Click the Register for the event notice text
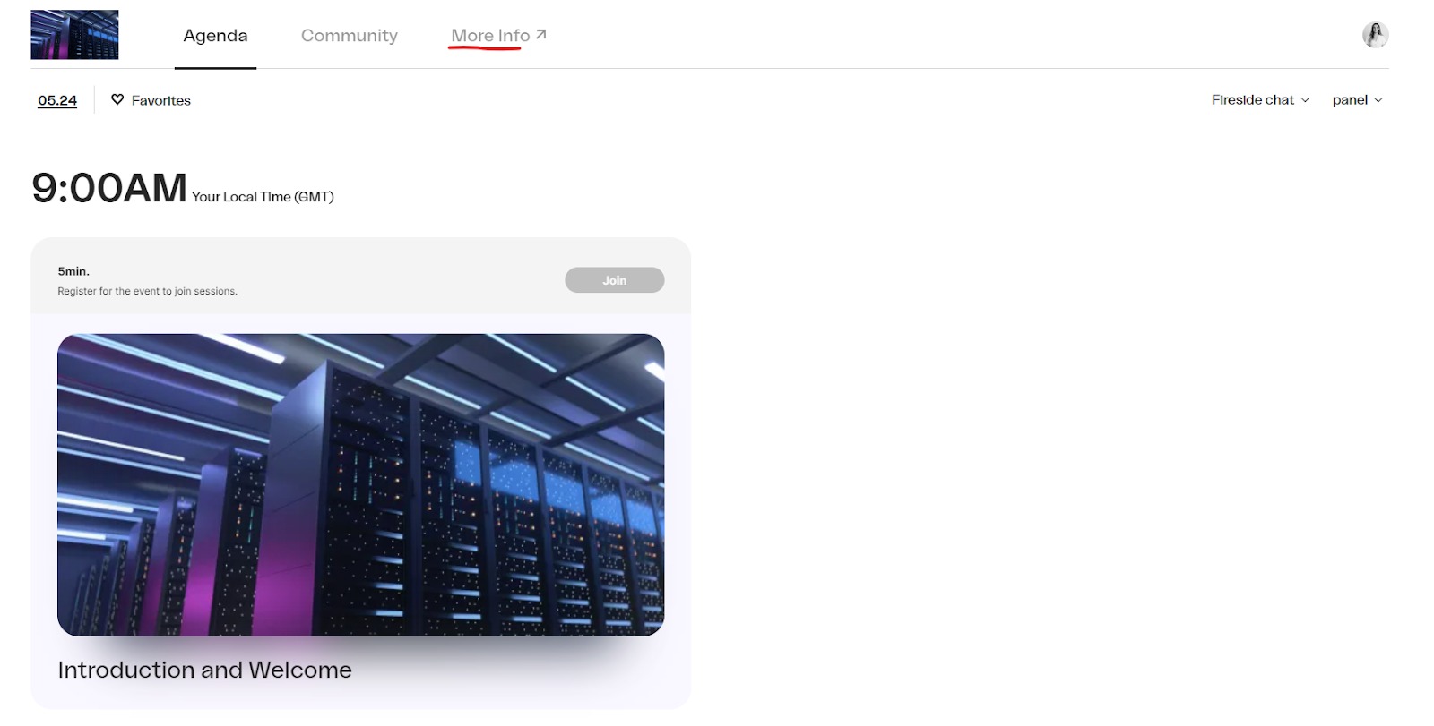 click(147, 291)
